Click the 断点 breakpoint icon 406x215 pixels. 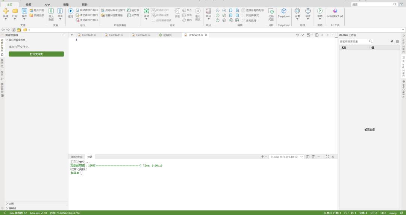pos(208,11)
